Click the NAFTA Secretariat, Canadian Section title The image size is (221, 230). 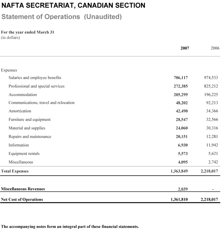tap(73, 5)
